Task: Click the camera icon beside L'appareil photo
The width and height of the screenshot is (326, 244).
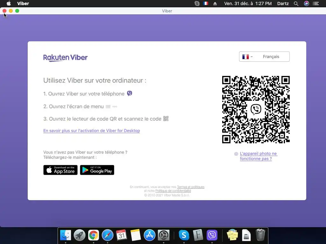Action: tap(236, 154)
